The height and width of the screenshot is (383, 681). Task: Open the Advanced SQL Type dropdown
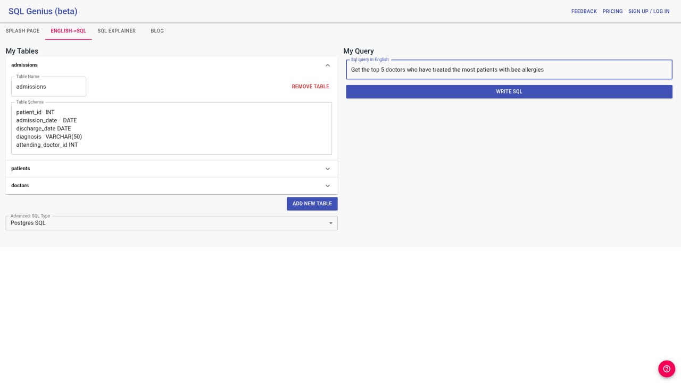point(171,223)
